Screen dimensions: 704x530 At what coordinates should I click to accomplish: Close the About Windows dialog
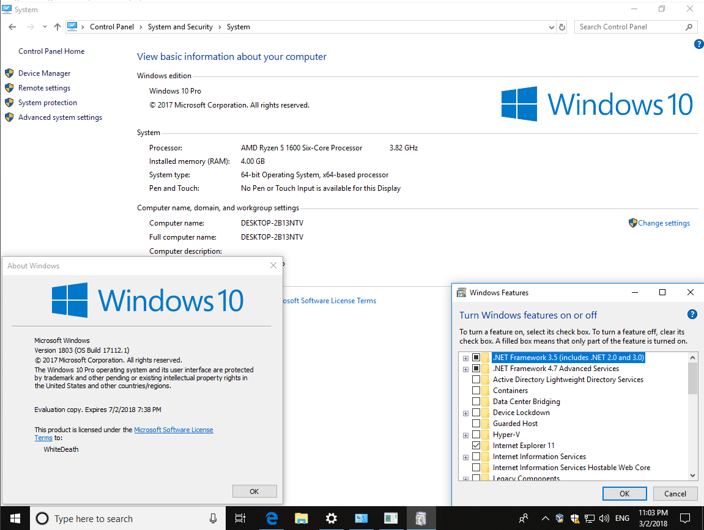273,266
